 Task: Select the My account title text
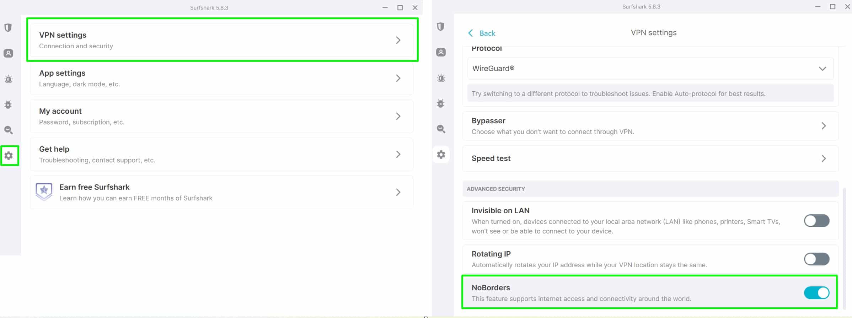(60, 111)
